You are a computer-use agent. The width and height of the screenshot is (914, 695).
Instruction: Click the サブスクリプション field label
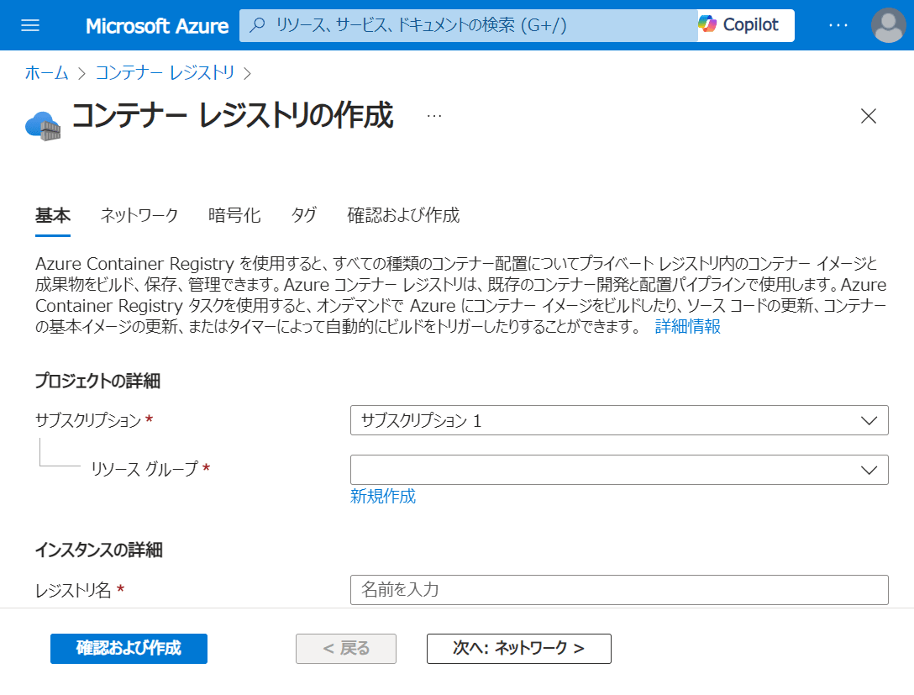tap(88, 420)
